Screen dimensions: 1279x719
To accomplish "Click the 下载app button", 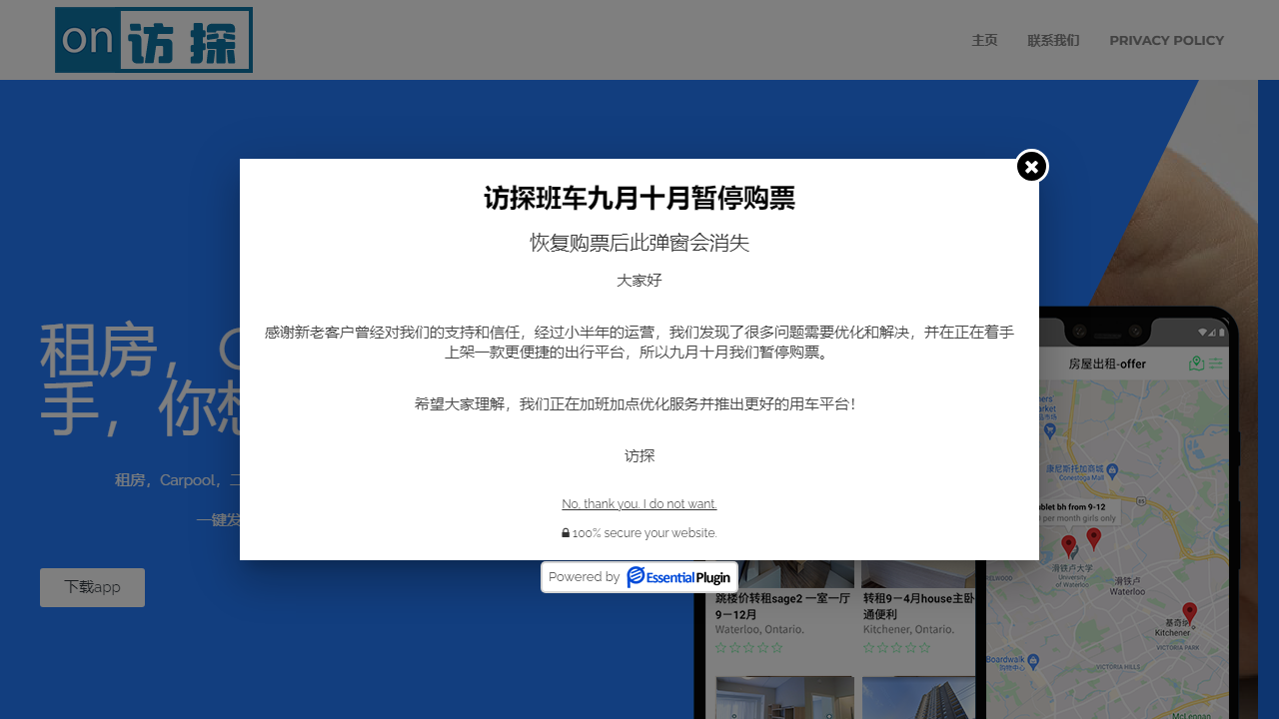I will [92, 587].
